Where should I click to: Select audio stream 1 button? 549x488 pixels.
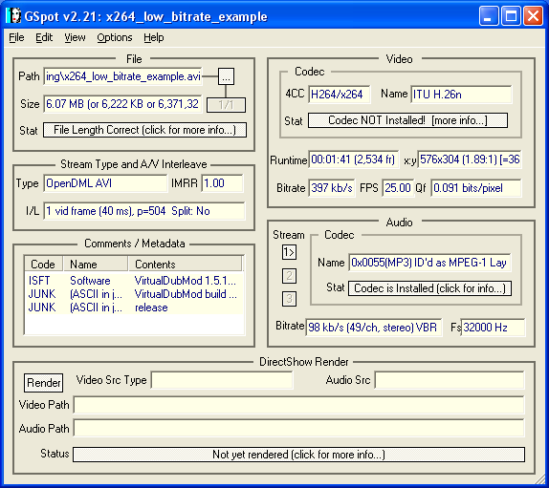(289, 252)
